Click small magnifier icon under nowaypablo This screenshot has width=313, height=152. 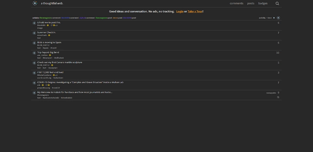(278, 97)
